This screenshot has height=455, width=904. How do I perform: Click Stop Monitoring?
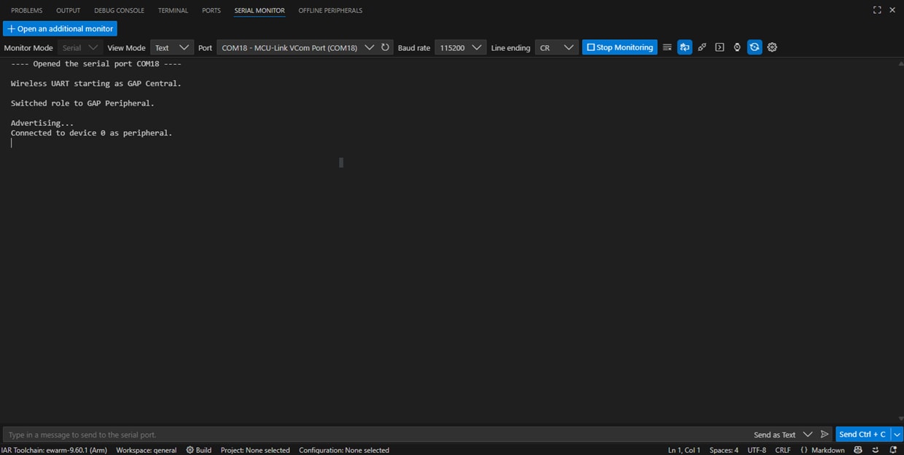tap(619, 47)
